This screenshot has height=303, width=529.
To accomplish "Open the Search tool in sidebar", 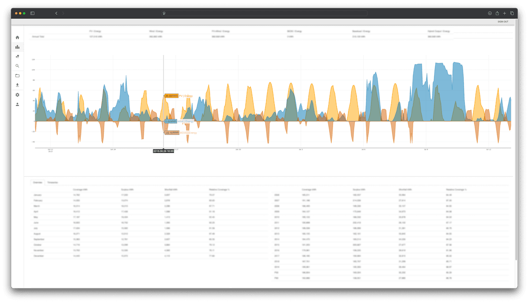I will (x=17, y=66).
